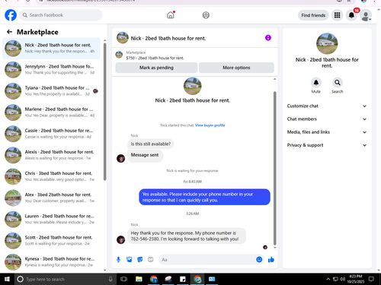
Task: Open the Friends icon in top navigation
Action: pos(206,15)
